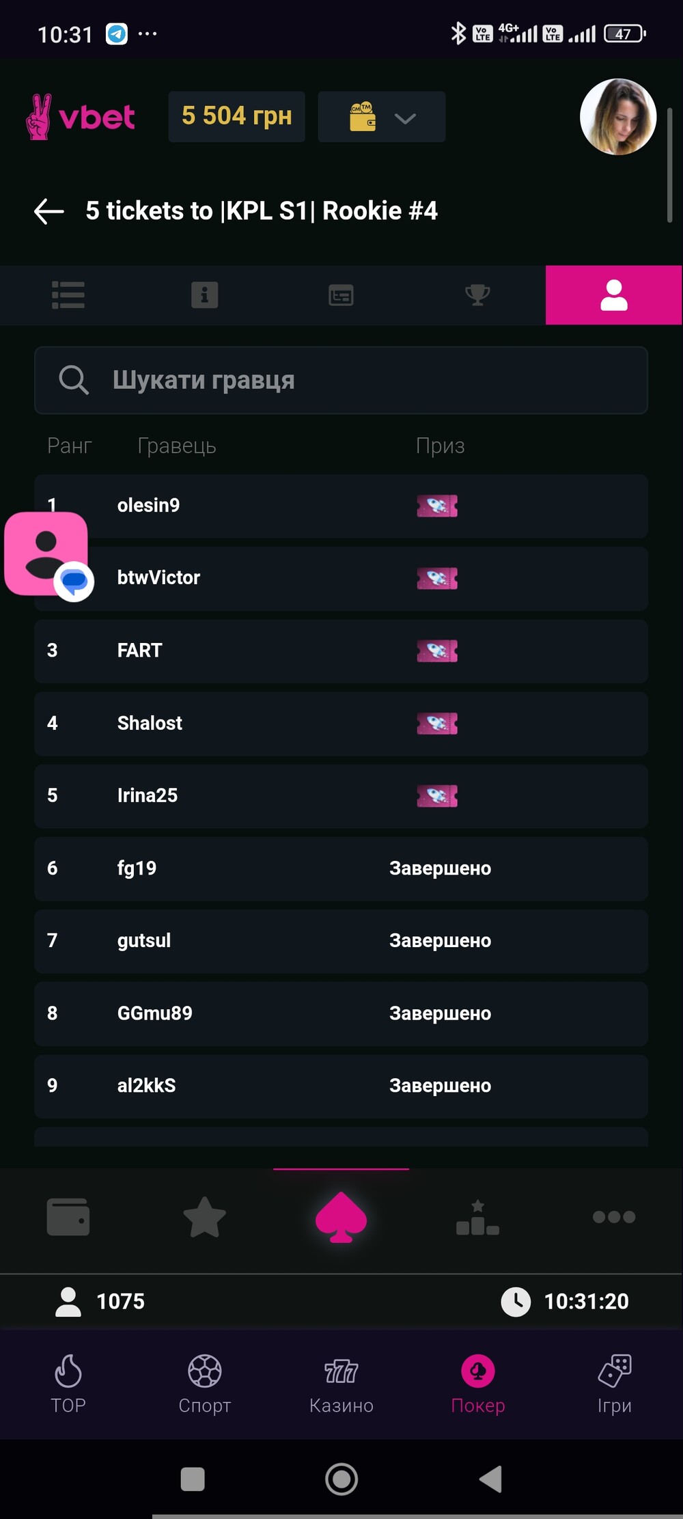Open the cashier wallet icon
683x1519 pixels.
68,1217
